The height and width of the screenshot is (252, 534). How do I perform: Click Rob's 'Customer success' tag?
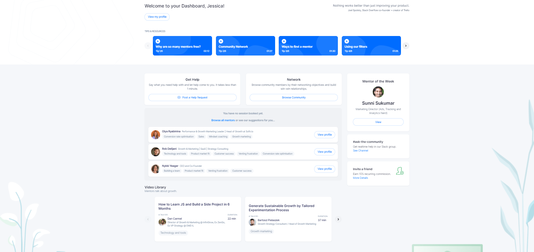click(224, 154)
